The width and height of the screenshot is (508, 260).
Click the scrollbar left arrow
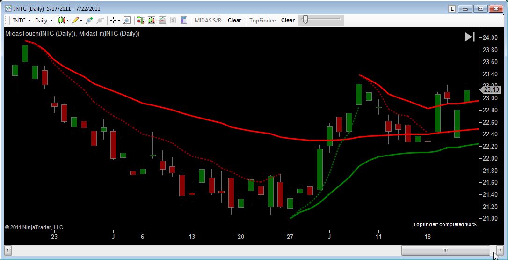(7, 251)
